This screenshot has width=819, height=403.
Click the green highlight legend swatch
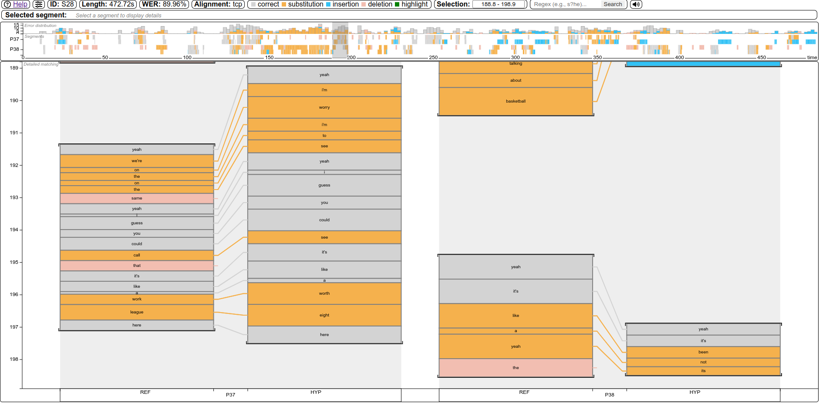point(397,4)
